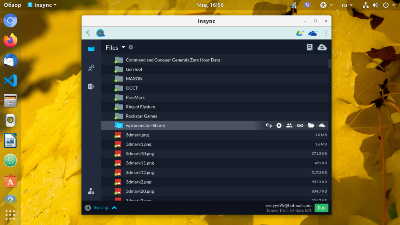
Task: Add a OneDrive account
Action: (x=313, y=33)
